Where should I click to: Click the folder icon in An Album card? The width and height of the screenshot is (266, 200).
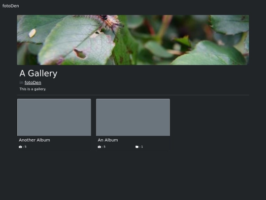coord(137,147)
